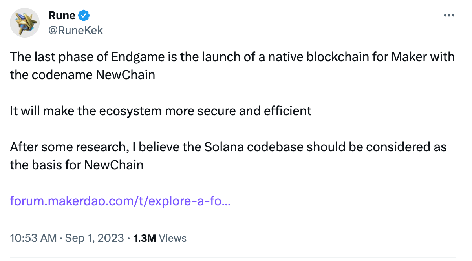Open the @RuneKek handle profile

click(75, 30)
